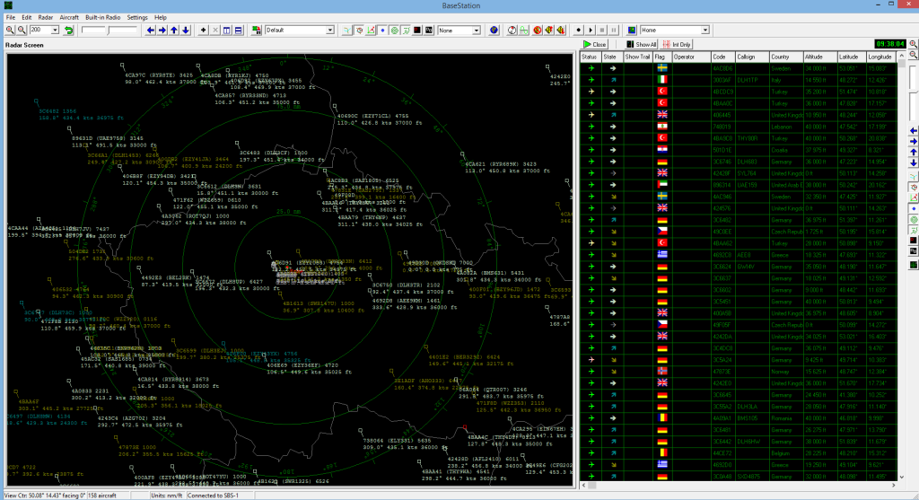Pan radar down with blue down arrow
The width and height of the screenshot is (919, 500).
pyautogui.click(x=186, y=30)
